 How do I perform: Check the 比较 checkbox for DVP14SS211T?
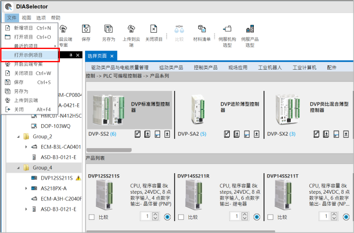click(270, 217)
